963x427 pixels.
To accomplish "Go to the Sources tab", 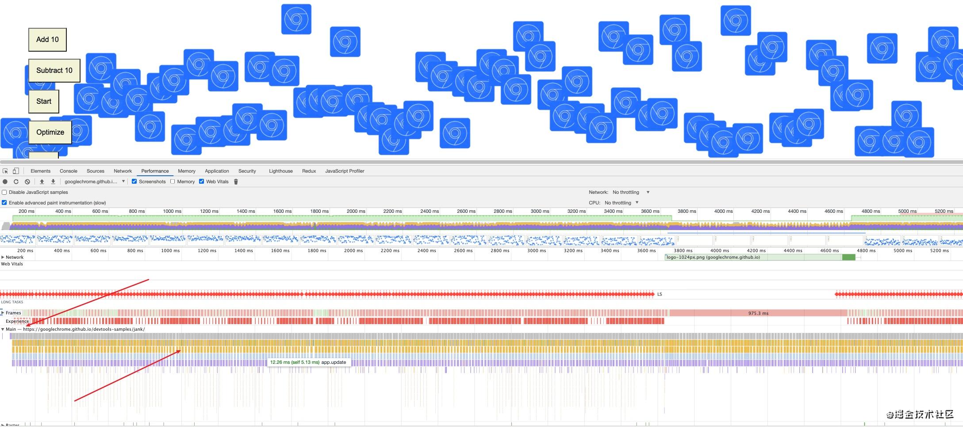I will click(96, 171).
